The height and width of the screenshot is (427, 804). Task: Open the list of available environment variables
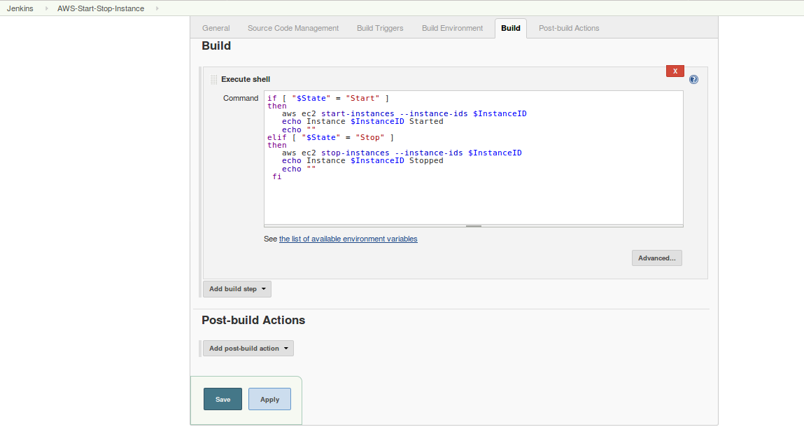coord(348,239)
